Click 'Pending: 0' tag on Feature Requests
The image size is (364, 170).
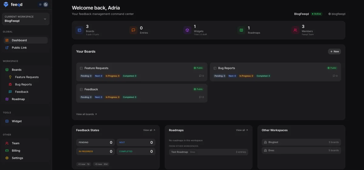tap(86, 76)
